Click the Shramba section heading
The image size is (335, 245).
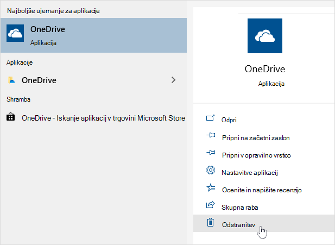click(x=18, y=99)
